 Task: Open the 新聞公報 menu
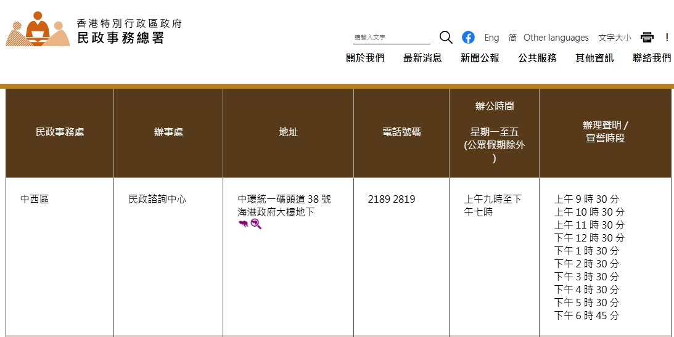pos(480,58)
